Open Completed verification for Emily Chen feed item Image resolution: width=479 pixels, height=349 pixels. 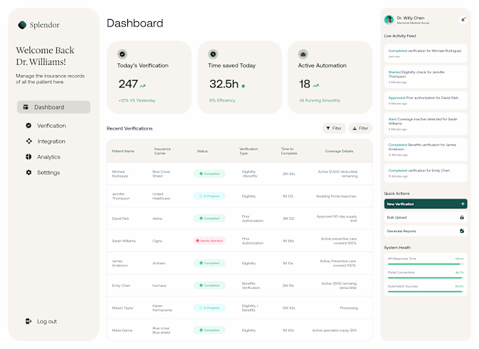point(426,173)
